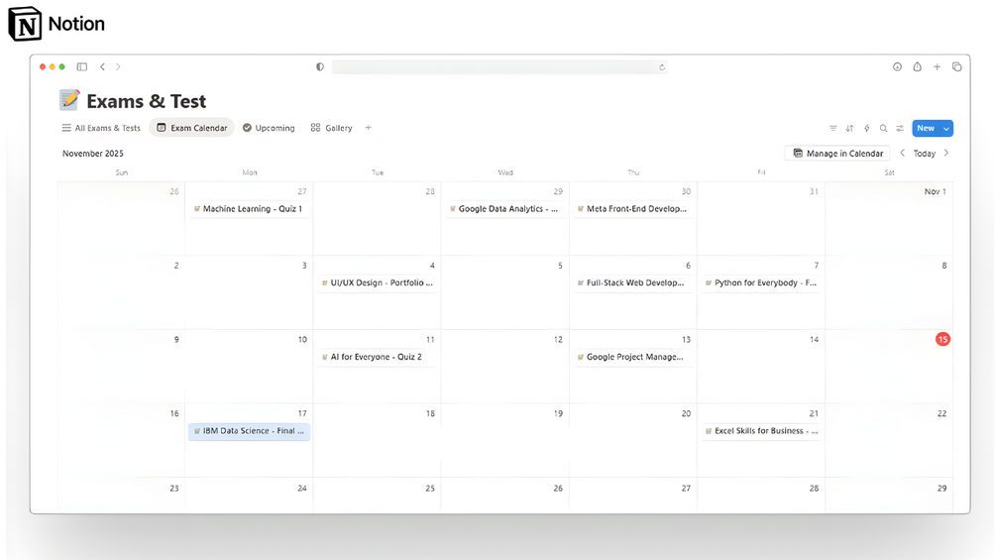Go forward with browser forward arrow

pos(118,66)
